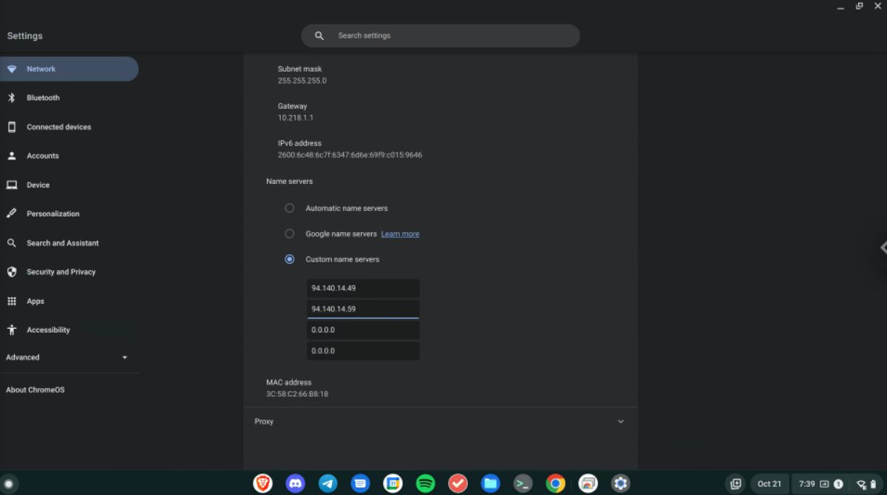
Task: Click the Bluetooth icon in the sidebar
Action: click(12, 98)
